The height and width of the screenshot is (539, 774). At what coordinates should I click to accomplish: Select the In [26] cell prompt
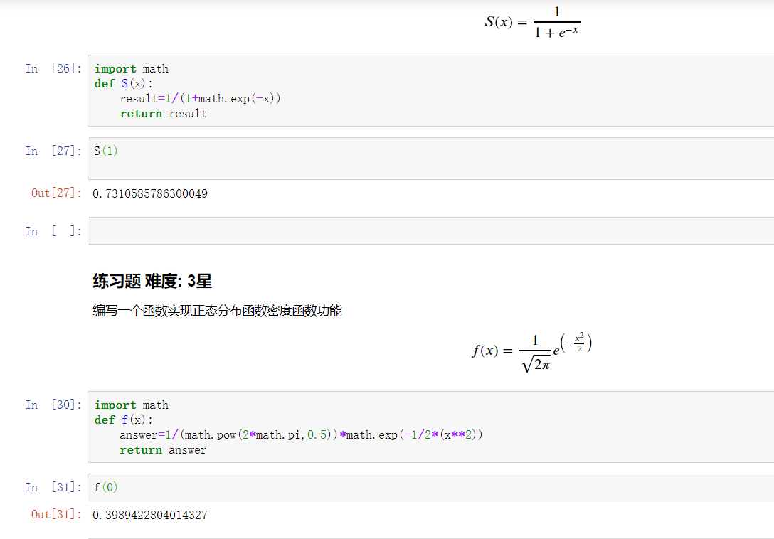(53, 69)
